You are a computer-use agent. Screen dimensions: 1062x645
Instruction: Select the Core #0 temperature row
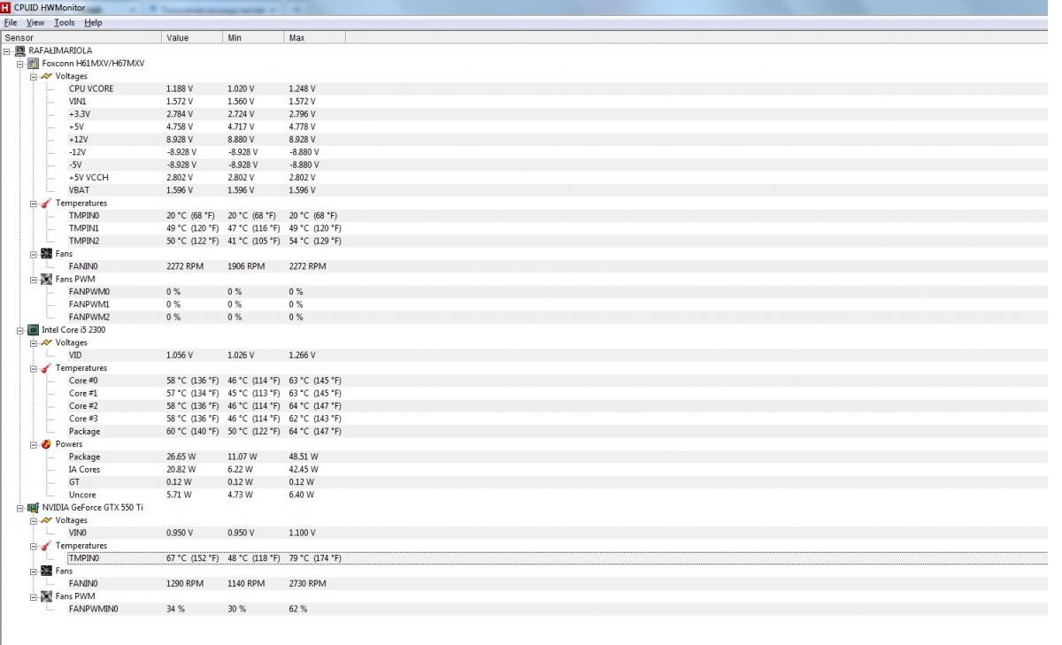[x=558, y=380]
